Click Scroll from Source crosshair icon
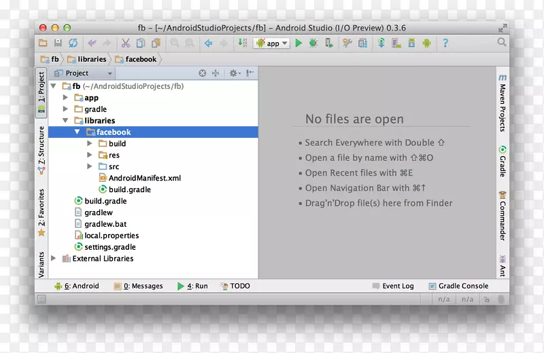 click(202, 73)
